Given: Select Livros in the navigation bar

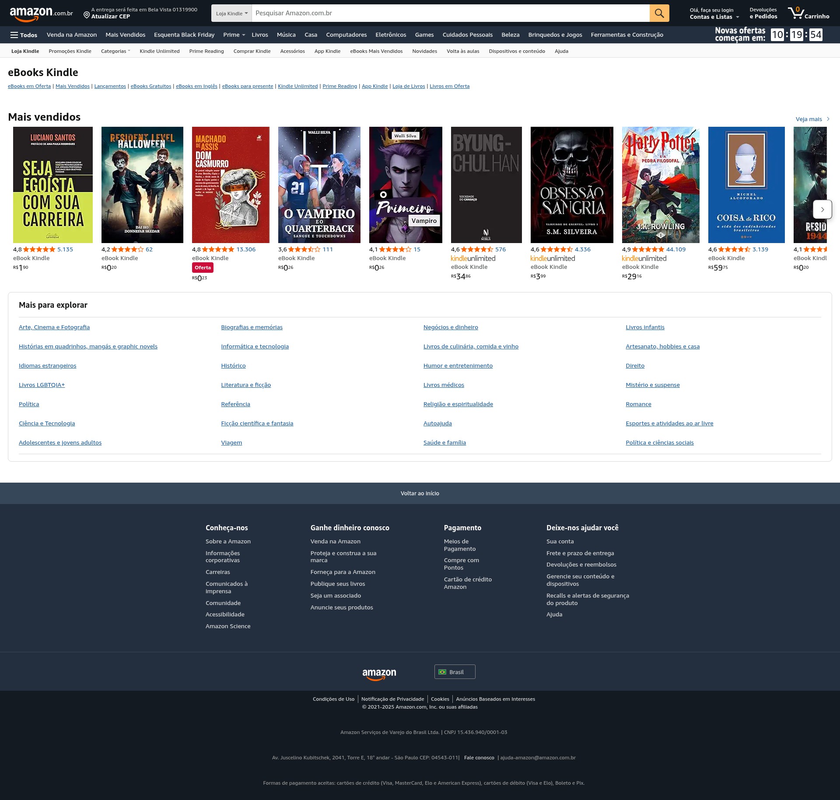Looking at the screenshot, I should 260,35.
